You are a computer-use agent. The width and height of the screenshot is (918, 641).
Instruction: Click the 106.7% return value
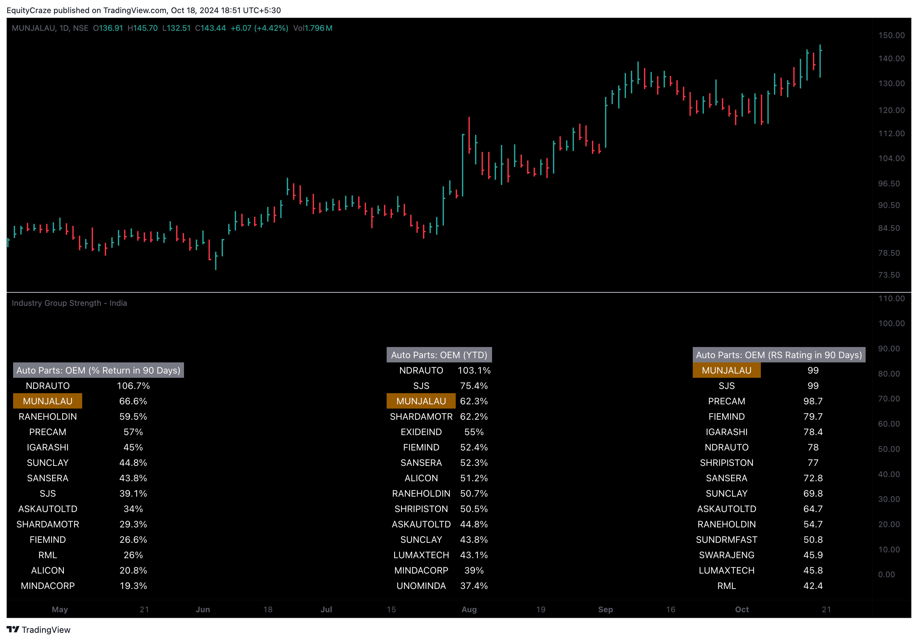pos(133,386)
